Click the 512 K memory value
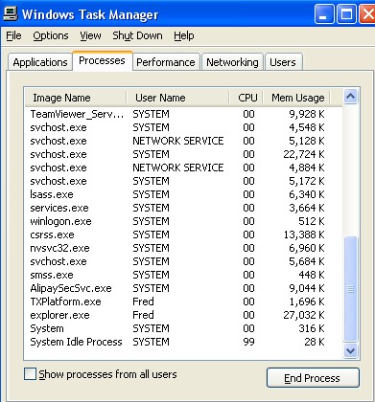375x402 pixels. [312, 221]
